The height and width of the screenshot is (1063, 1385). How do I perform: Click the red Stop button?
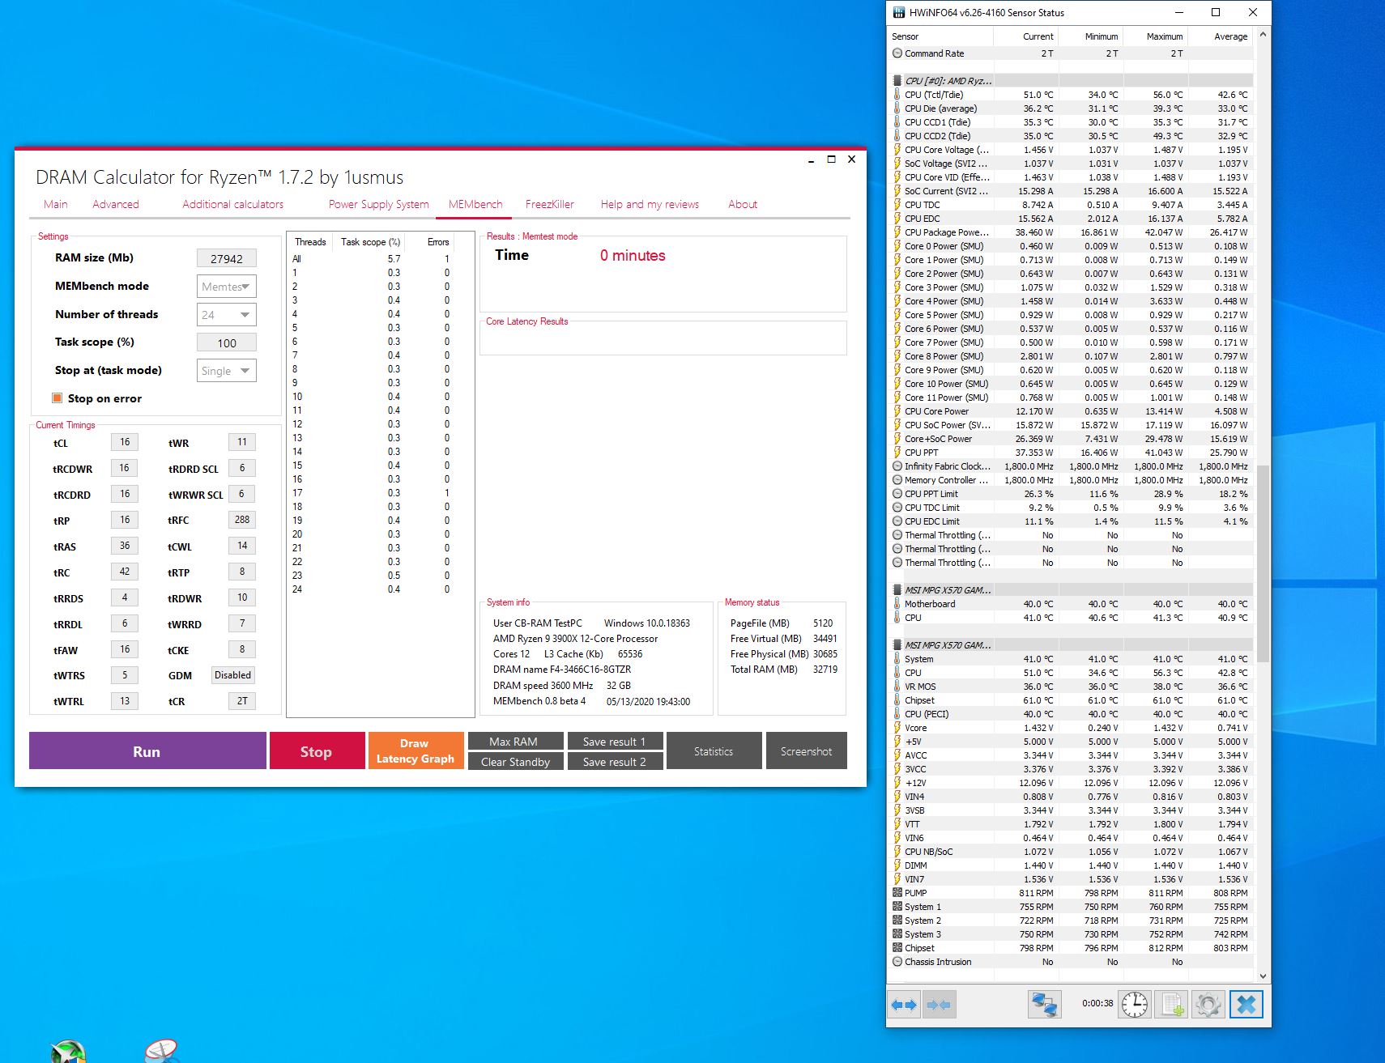click(317, 750)
